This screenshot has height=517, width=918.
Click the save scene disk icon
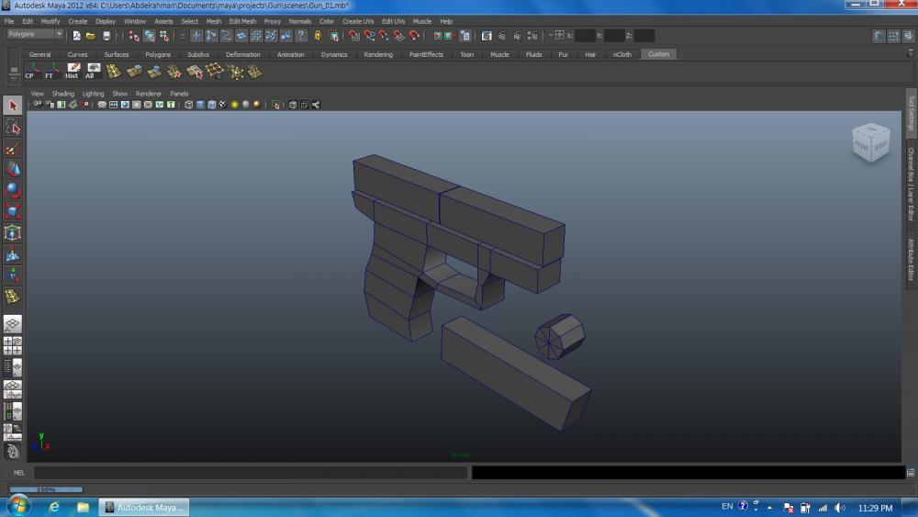coord(106,36)
